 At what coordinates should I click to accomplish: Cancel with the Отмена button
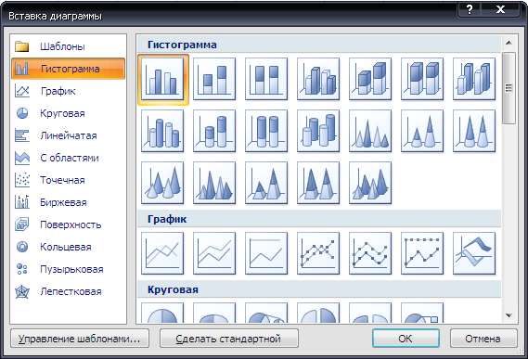(483, 339)
